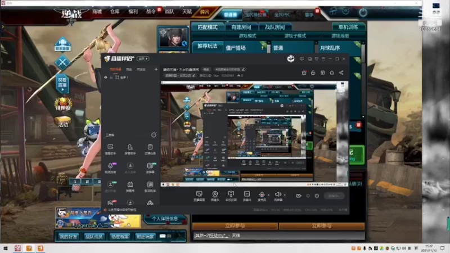The image size is (450, 253).
Task: Add a new scene with plus icon
Action: [x=156, y=69]
